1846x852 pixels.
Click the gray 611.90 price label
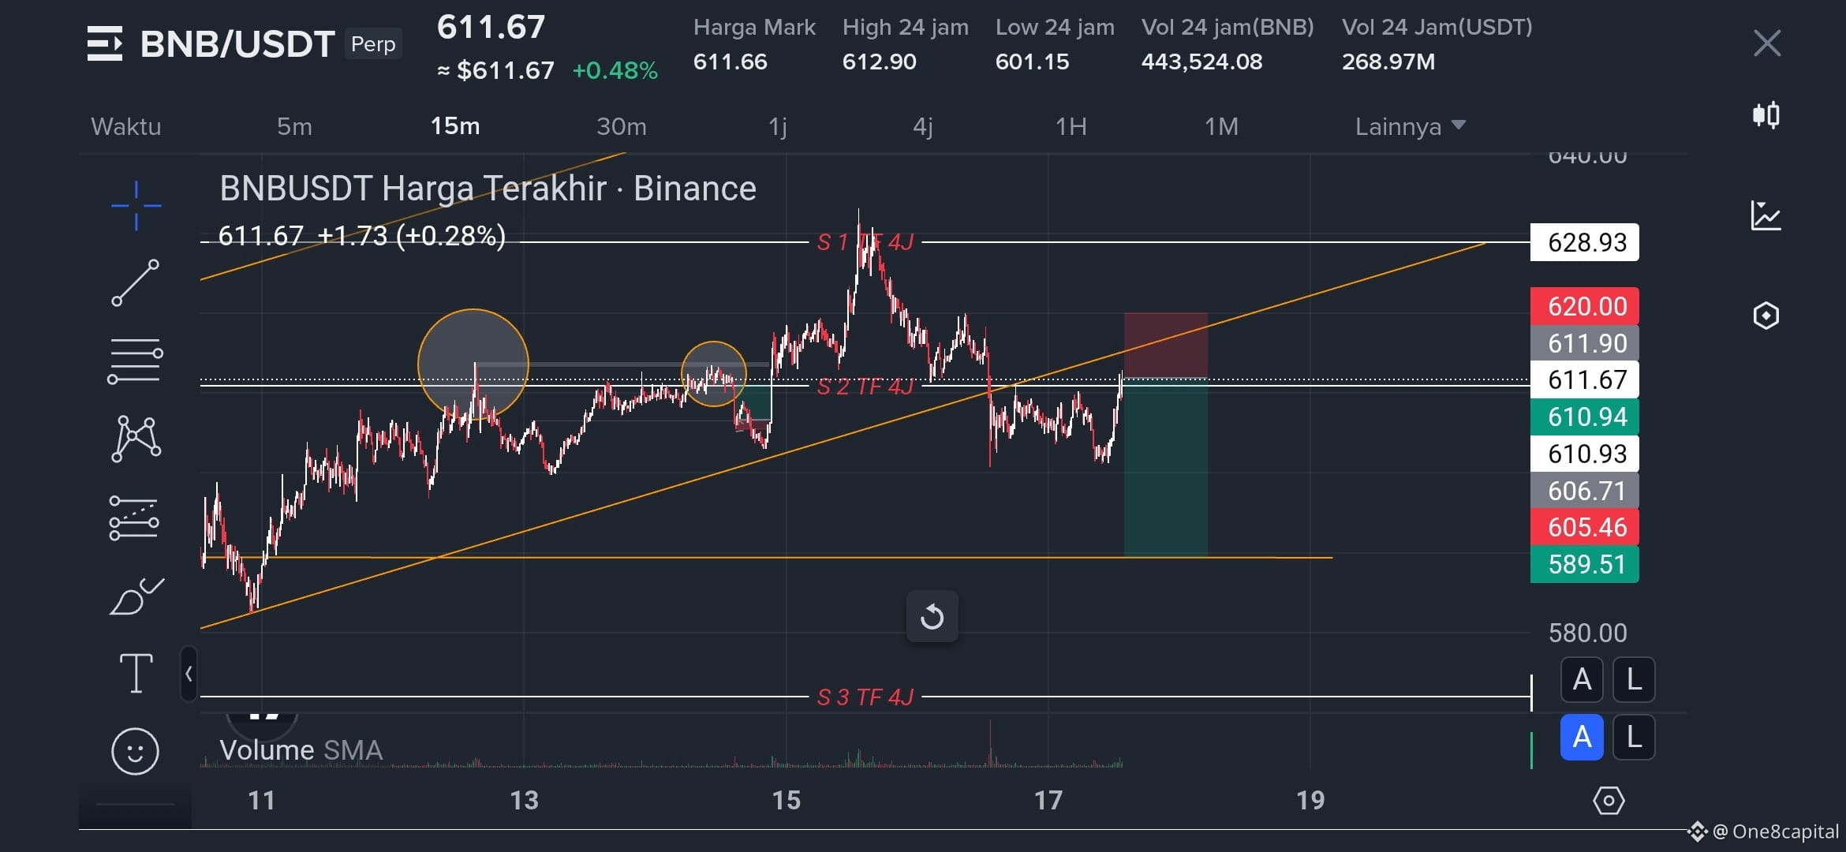[x=1585, y=343]
